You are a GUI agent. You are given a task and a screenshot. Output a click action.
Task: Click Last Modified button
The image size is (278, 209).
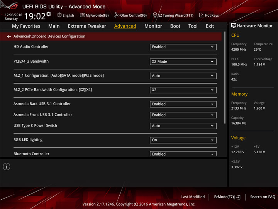(x=193, y=197)
